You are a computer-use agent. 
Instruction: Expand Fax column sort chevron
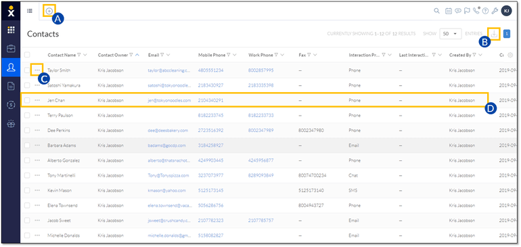click(x=315, y=55)
